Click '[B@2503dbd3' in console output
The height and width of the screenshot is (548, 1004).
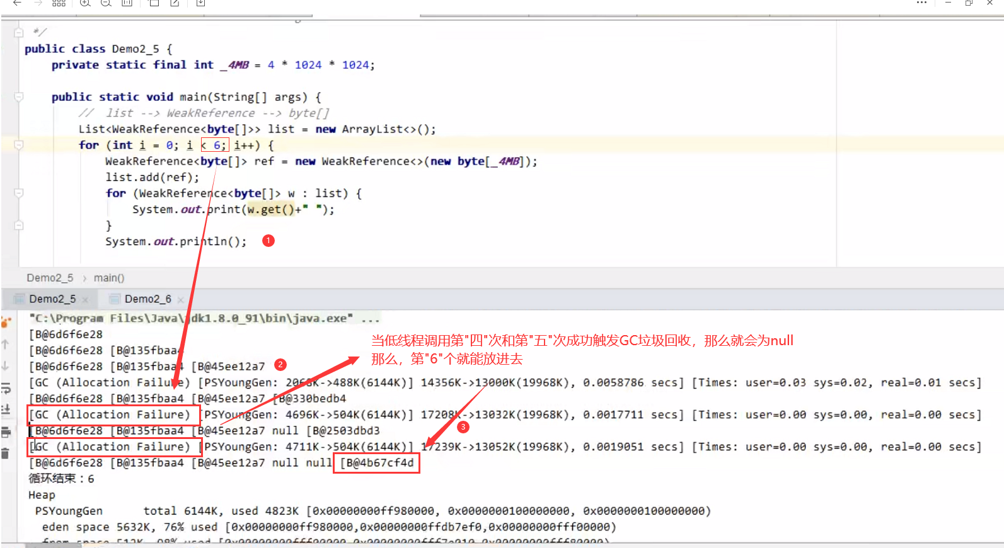point(343,431)
